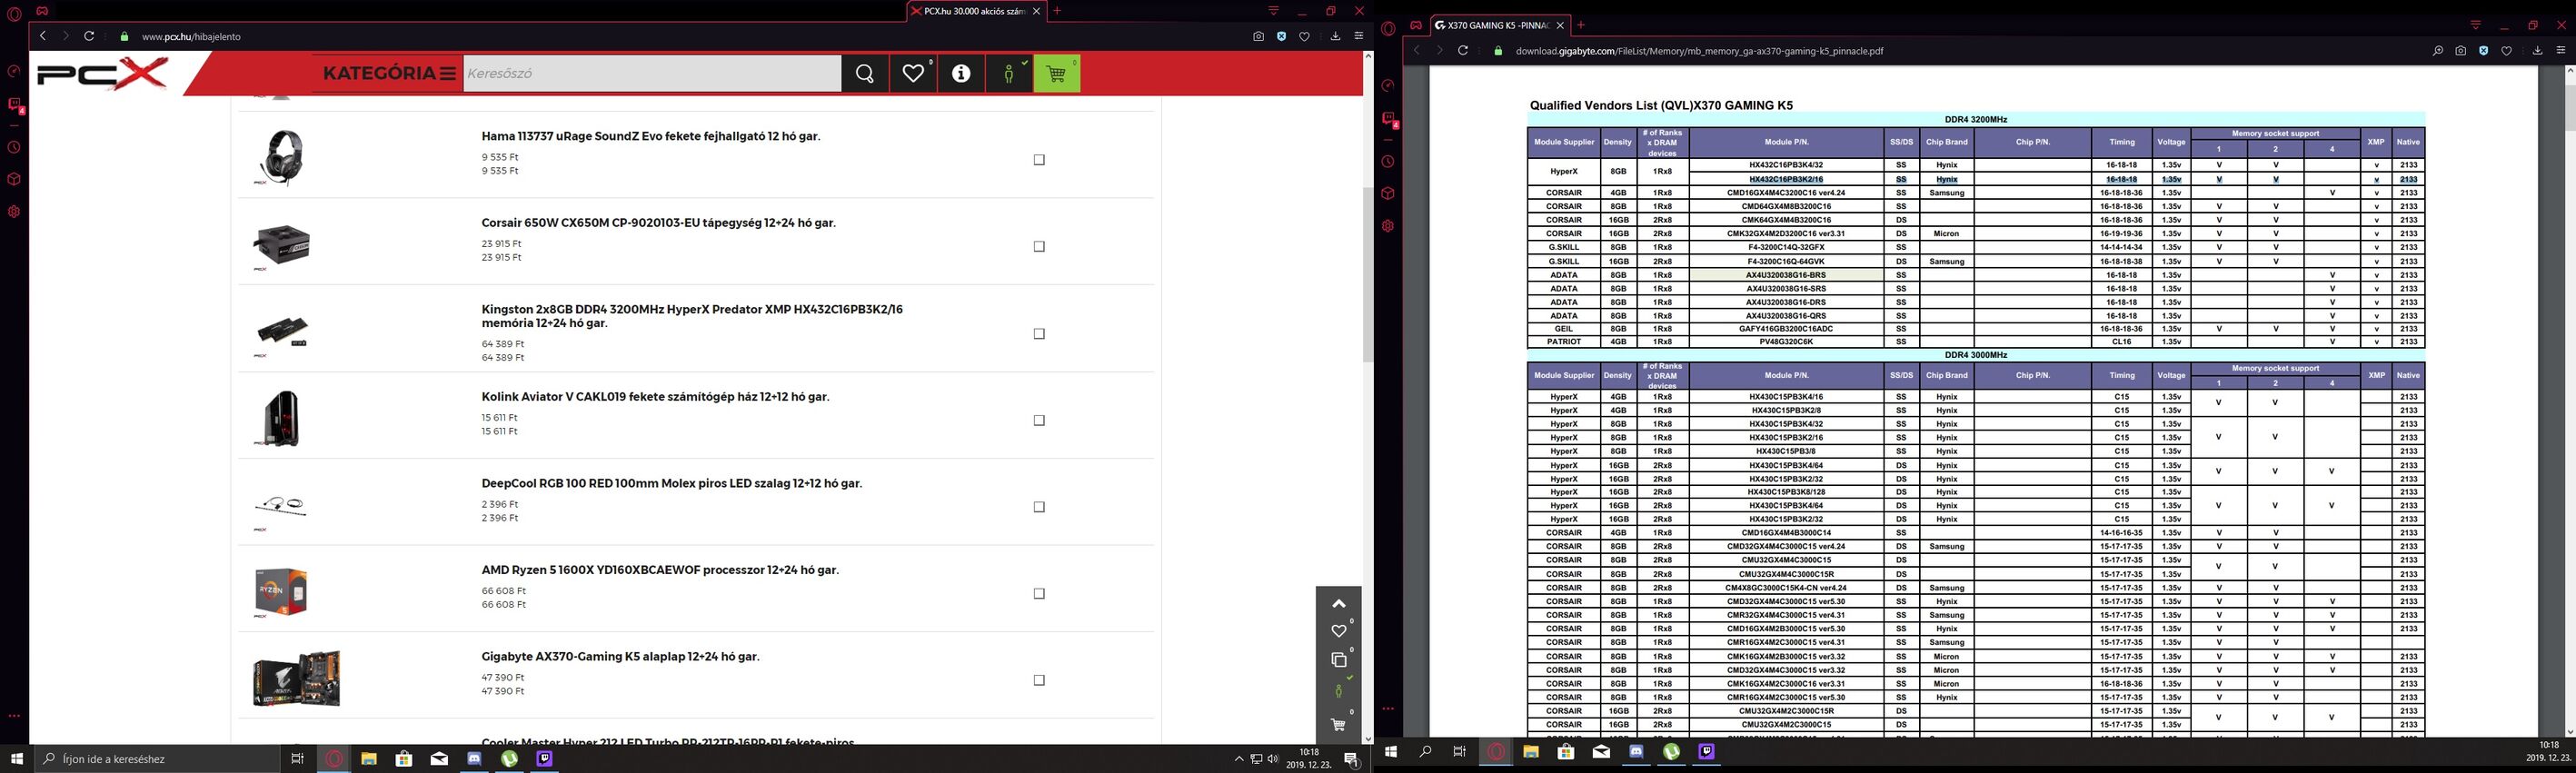Screen dimensions: 2576x773
Task: Expand the sidebar three-dots menu in PCX window
Action: pyautogui.click(x=14, y=716)
